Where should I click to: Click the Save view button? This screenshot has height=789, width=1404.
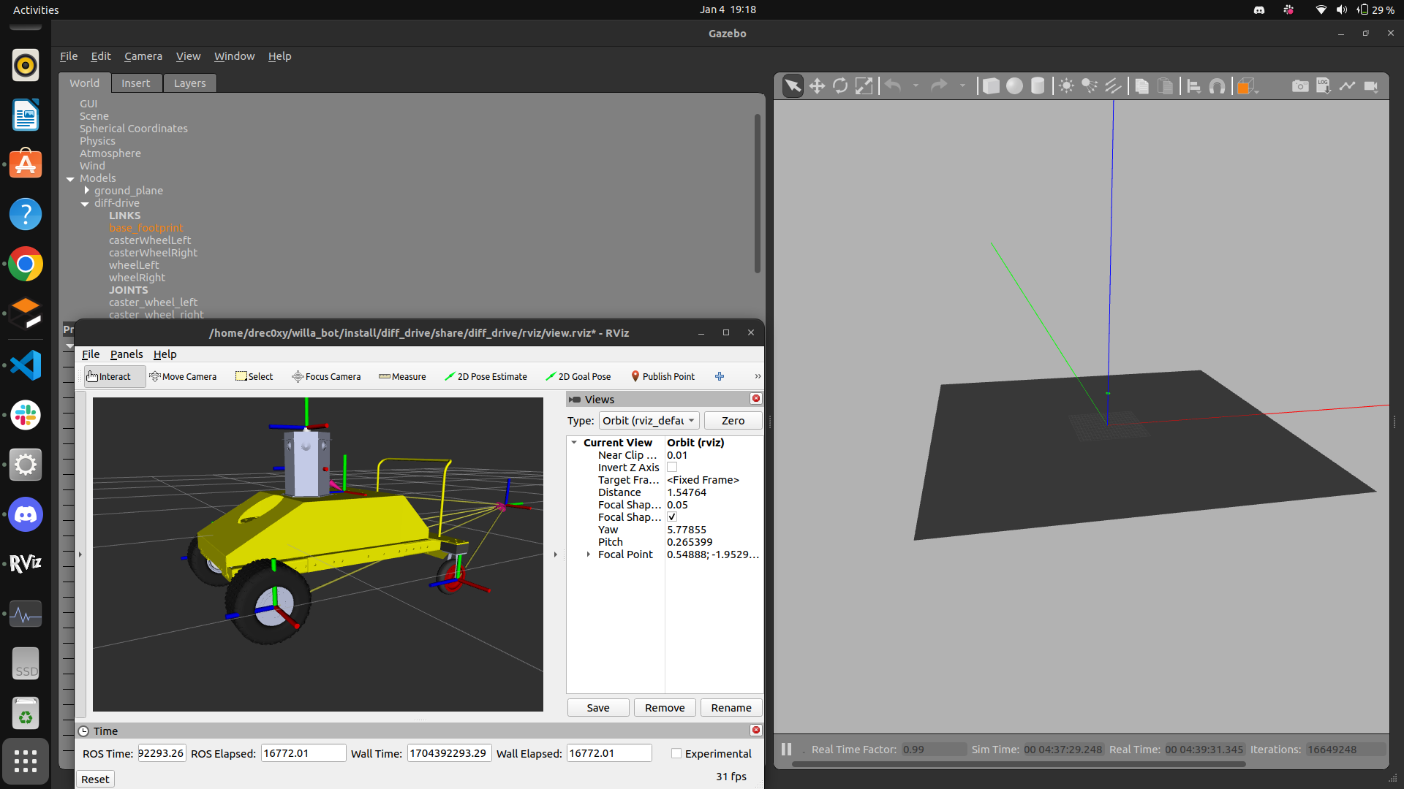pos(598,707)
